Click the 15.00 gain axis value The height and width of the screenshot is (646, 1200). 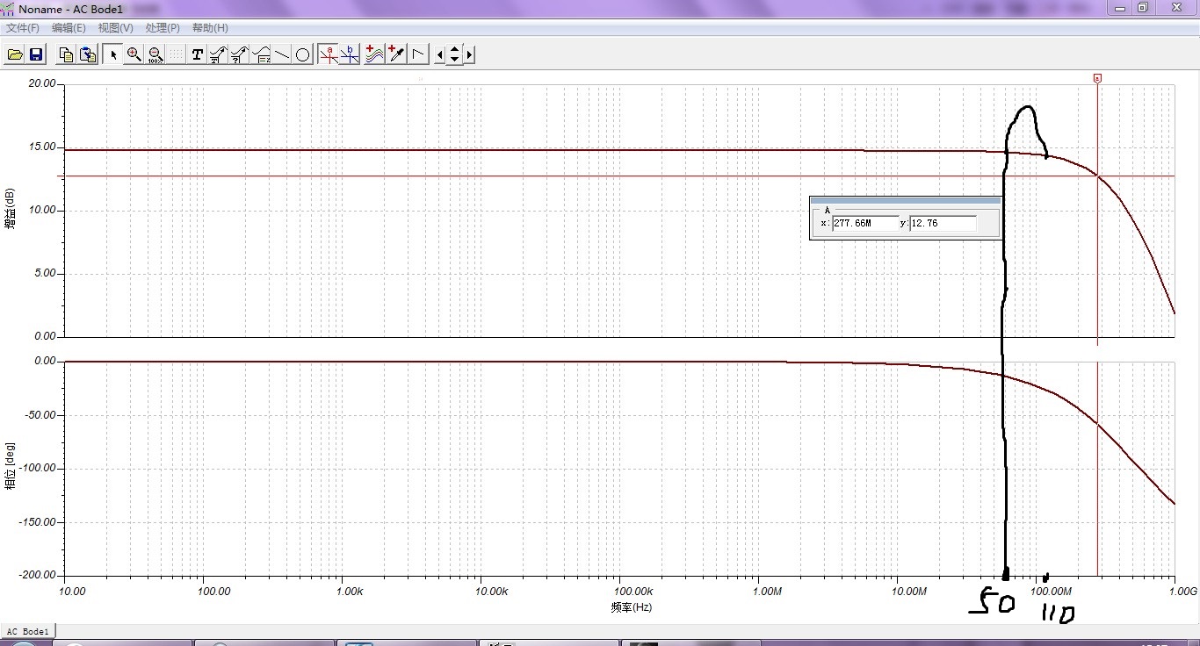pyautogui.click(x=42, y=147)
